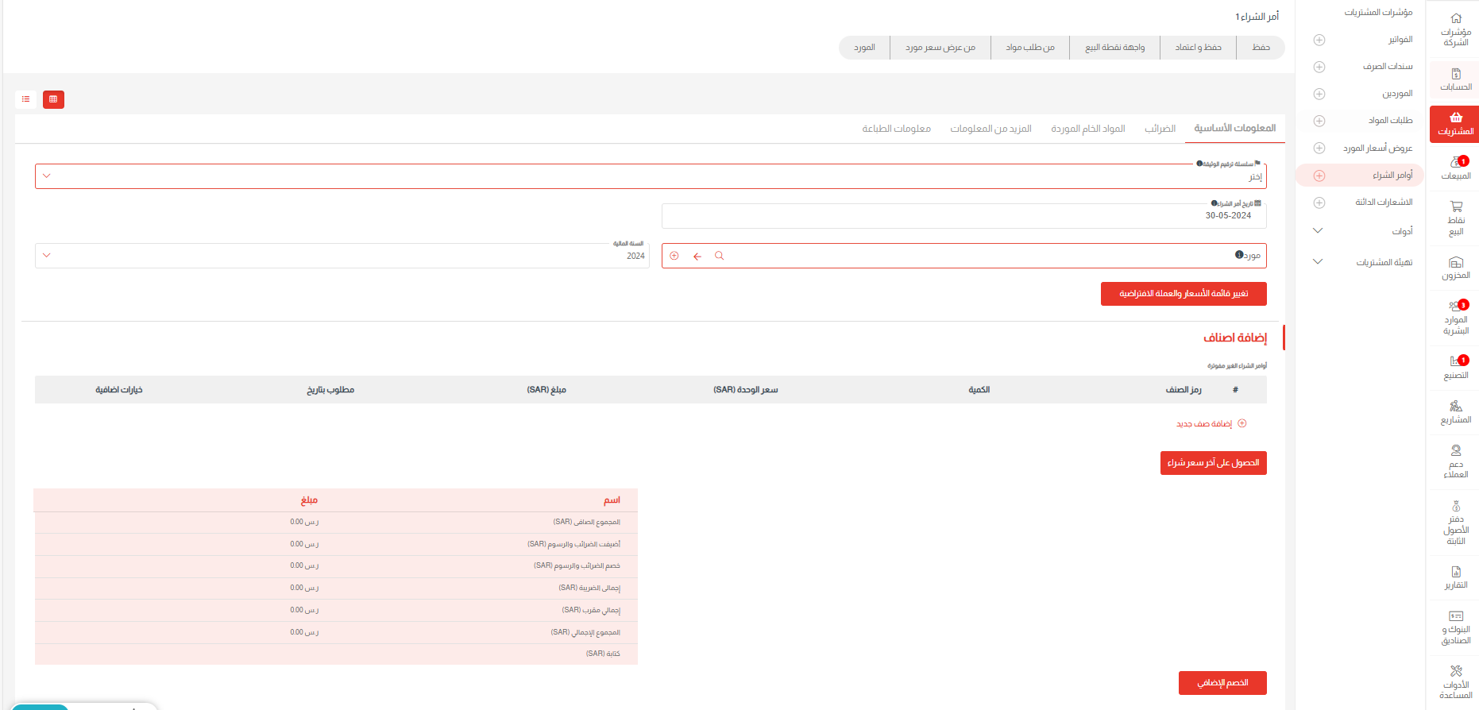Viewport: 1479px width, 710px height.
Task: Open the سلسلة ترقيم الوثيقة dropdown
Action: [x=650, y=176]
